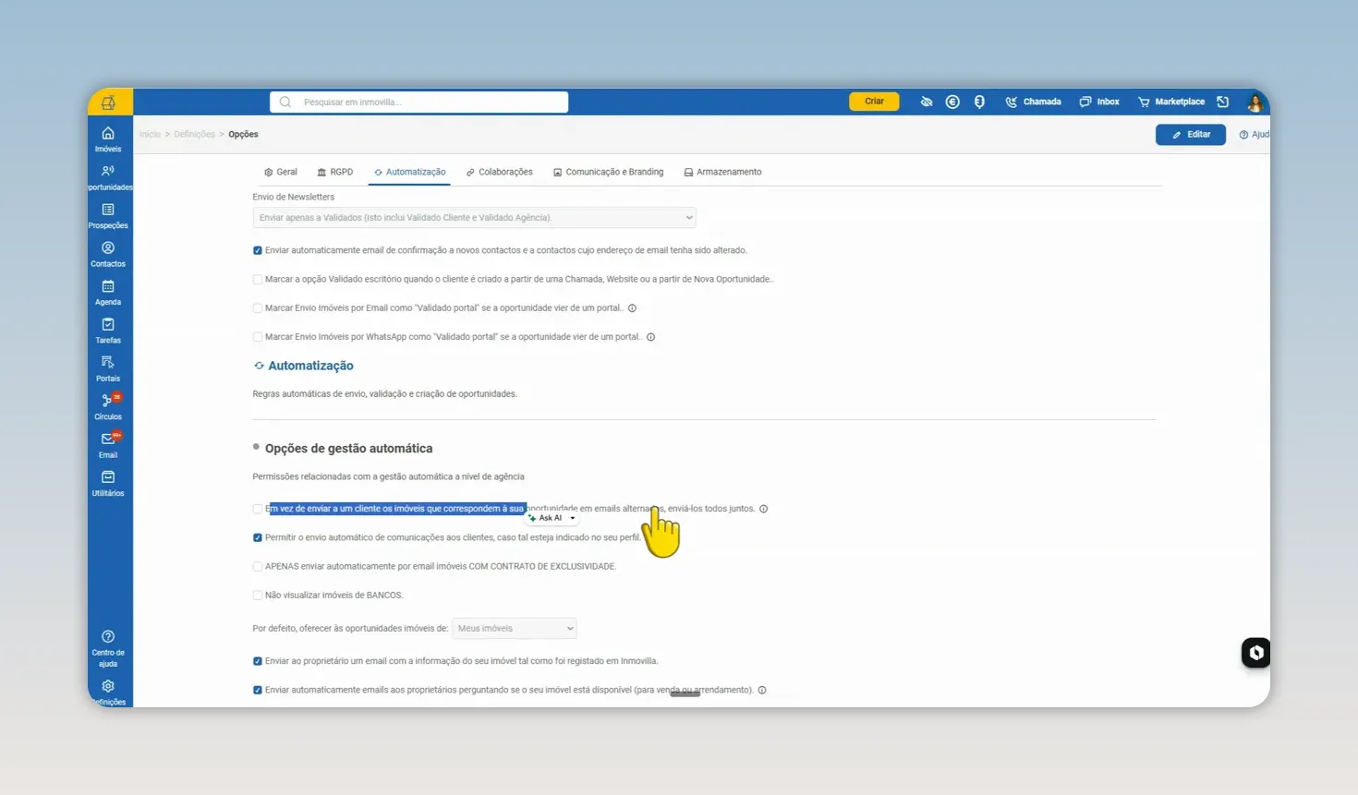This screenshot has height=795, width=1358.
Task: Expand the Ask AI dropdown arrow
Action: [573, 518]
